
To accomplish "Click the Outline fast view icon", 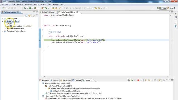I will (x=176, y=26).
